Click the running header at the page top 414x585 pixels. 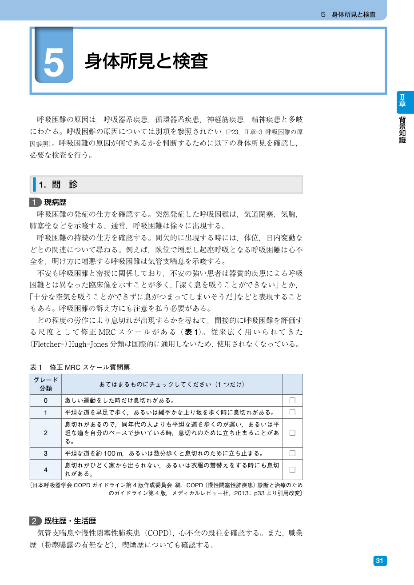[348, 15]
